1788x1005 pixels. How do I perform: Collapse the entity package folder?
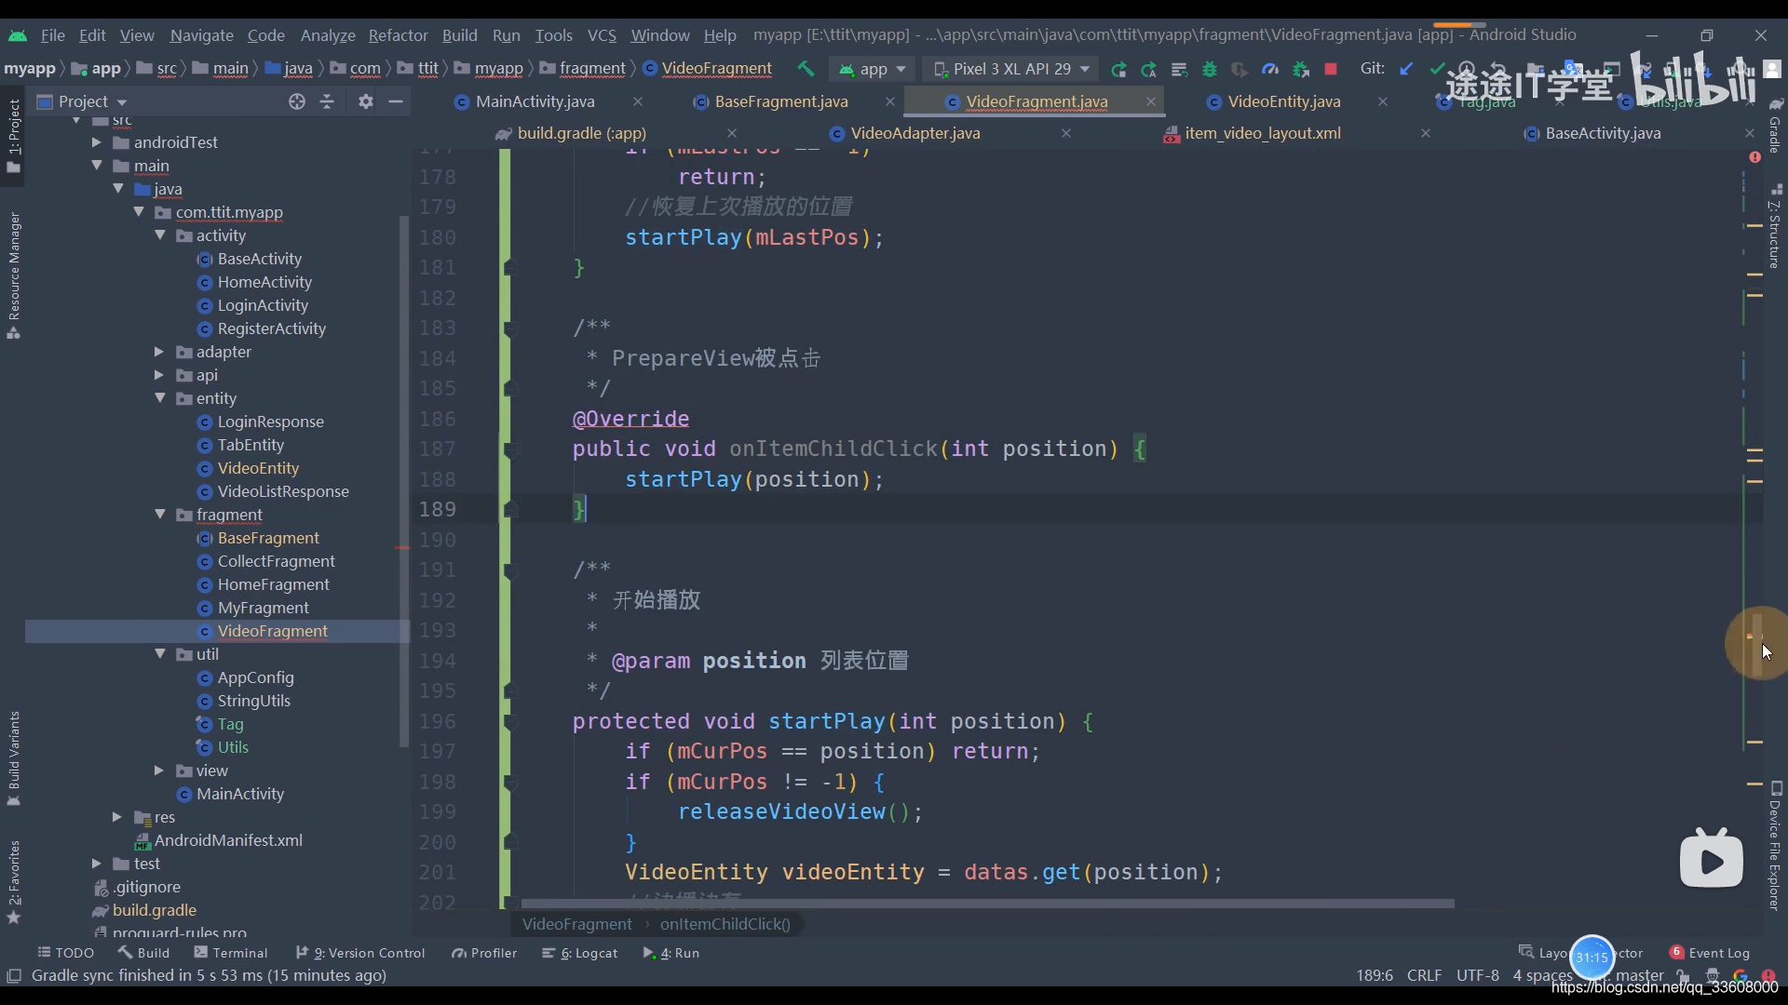coord(160,398)
